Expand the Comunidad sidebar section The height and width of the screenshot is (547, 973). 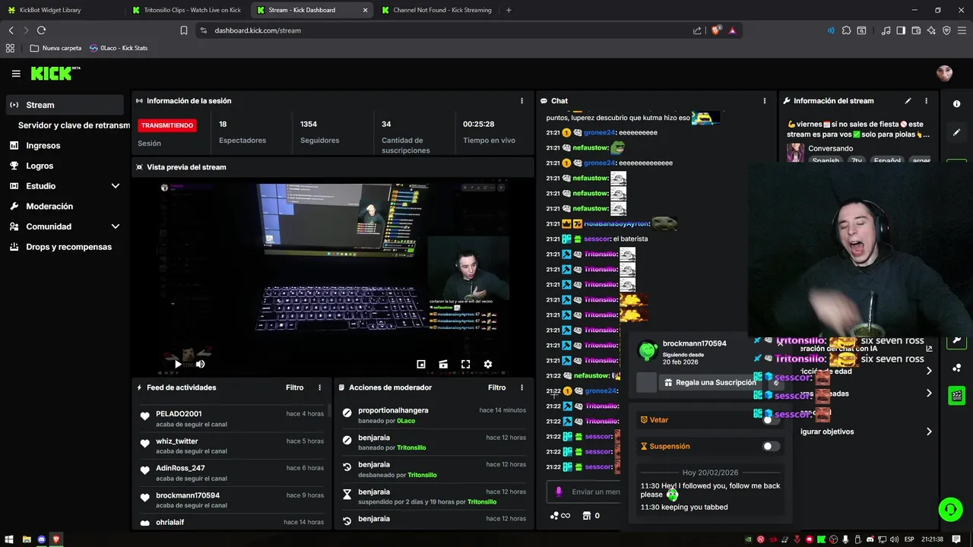tap(116, 226)
